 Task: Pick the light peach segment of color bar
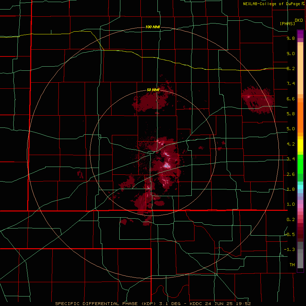tap(300, 70)
